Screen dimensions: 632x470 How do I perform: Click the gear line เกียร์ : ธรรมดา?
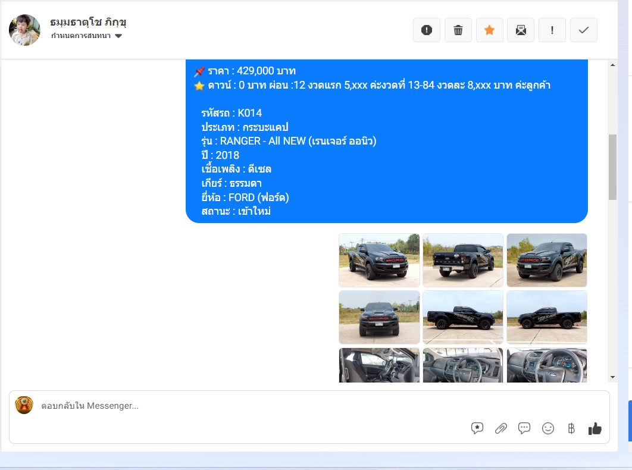click(x=231, y=183)
